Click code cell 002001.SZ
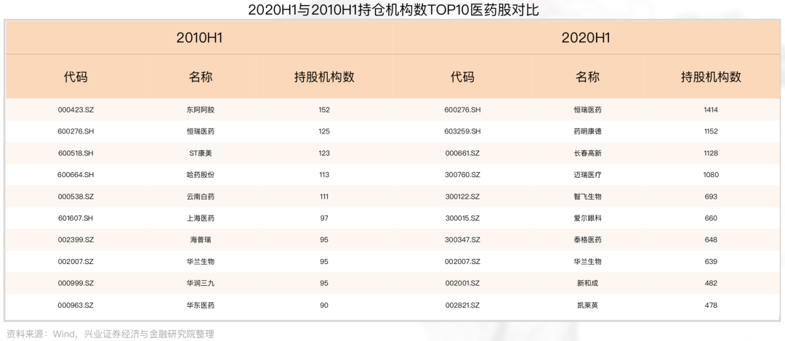Screen dimensions: 785x341 pyautogui.click(x=462, y=283)
